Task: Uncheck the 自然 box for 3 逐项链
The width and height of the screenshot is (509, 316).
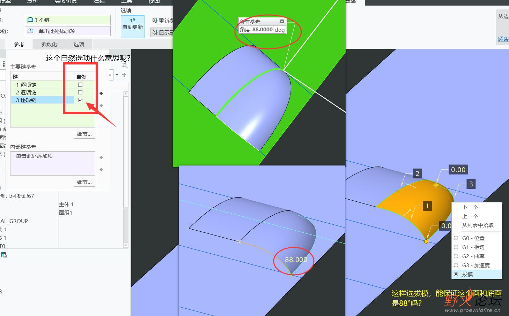Action: [80, 100]
